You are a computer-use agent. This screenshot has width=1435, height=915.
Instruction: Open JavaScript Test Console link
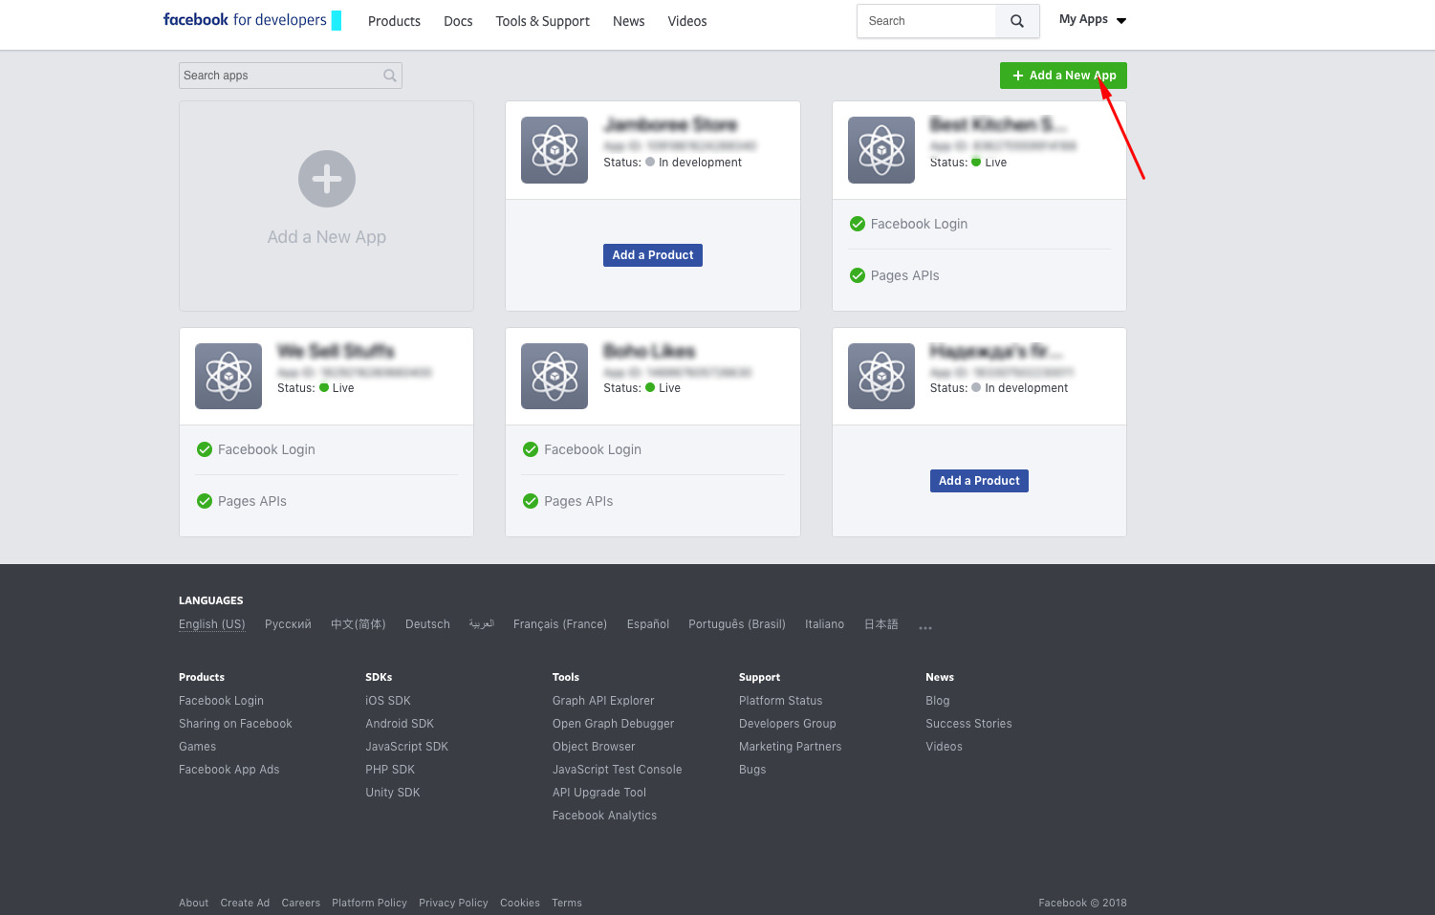pos(617,770)
